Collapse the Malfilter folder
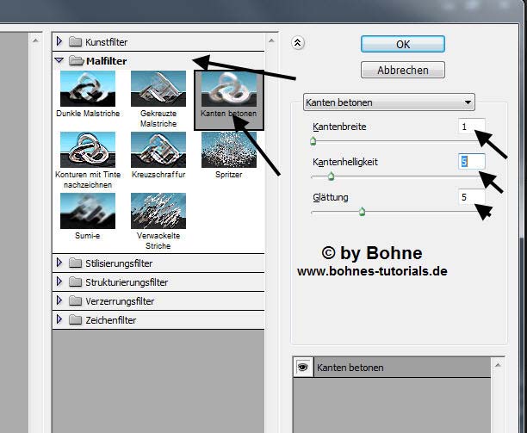The width and height of the screenshot is (527, 433). (59, 60)
